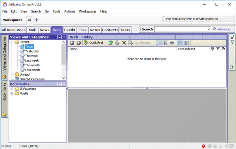Open the Go menu
Image resolution: width=236 pixels, height=149 pixels.
point(47,11)
